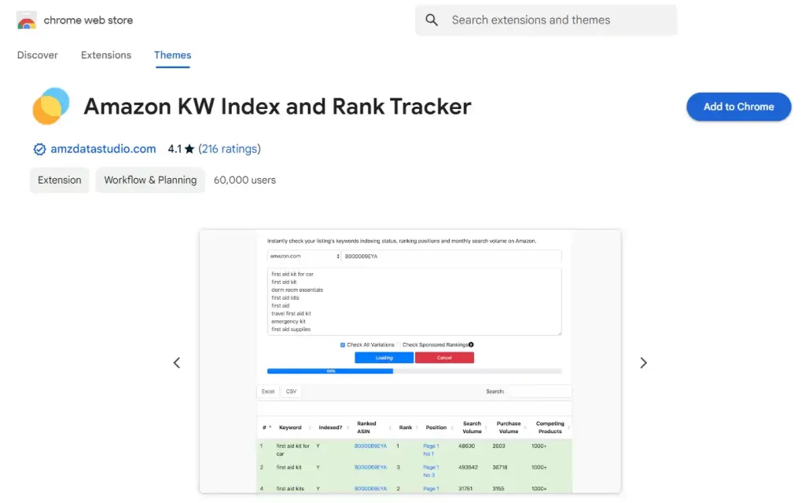The width and height of the screenshot is (805, 503).
Task: Click the chrome web store title text
Action: [88, 20]
